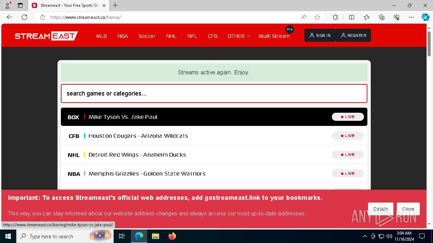Expand the OTHER dropdown menu
Image resolution: width=433 pixels, height=243 pixels.
238,36
